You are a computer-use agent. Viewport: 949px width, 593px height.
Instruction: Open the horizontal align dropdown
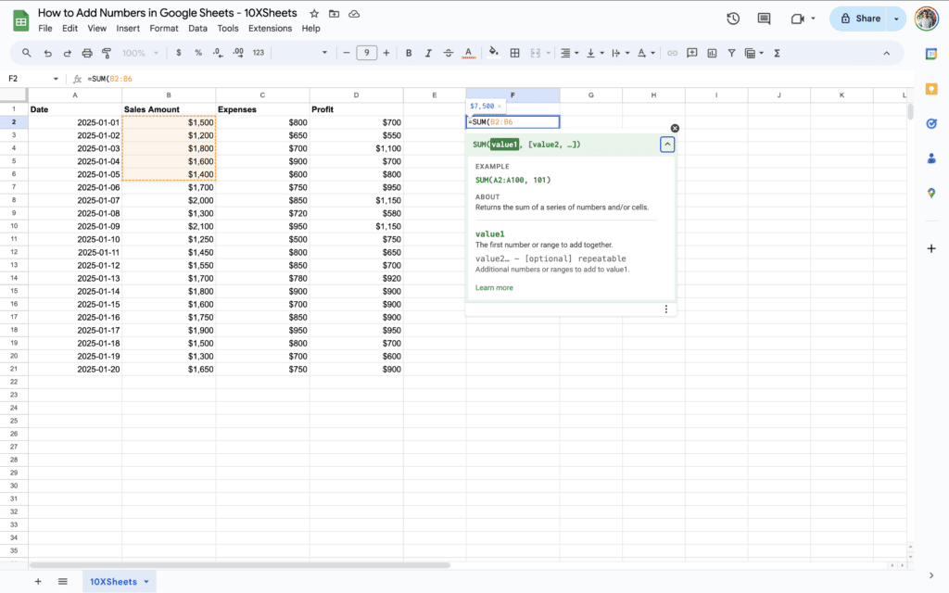pos(566,53)
